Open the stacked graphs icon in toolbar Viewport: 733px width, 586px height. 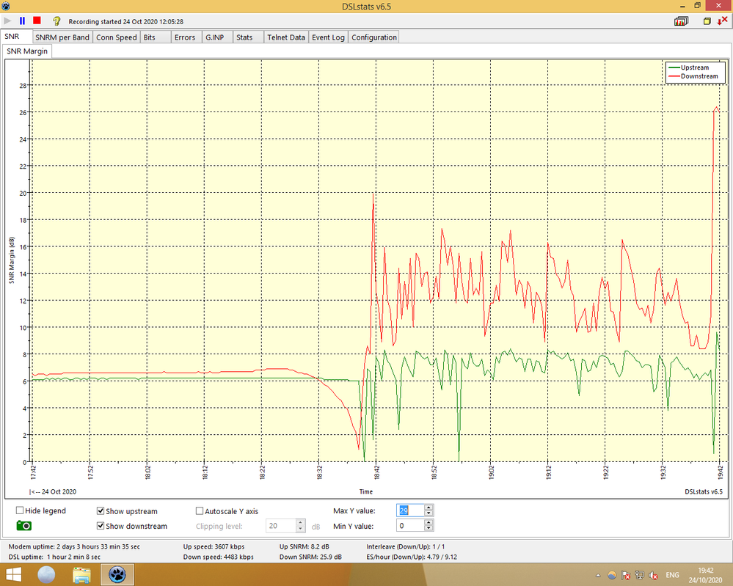pyautogui.click(x=682, y=21)
